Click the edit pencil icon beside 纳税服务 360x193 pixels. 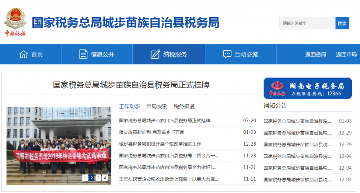pyautogui.click(x=155, y=54)
